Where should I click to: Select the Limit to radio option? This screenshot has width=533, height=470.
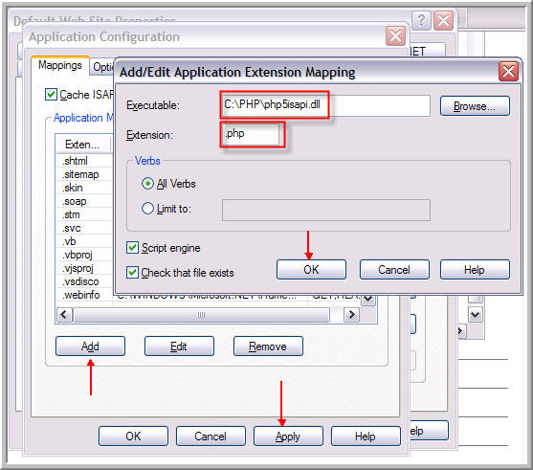tap(147, 208)
